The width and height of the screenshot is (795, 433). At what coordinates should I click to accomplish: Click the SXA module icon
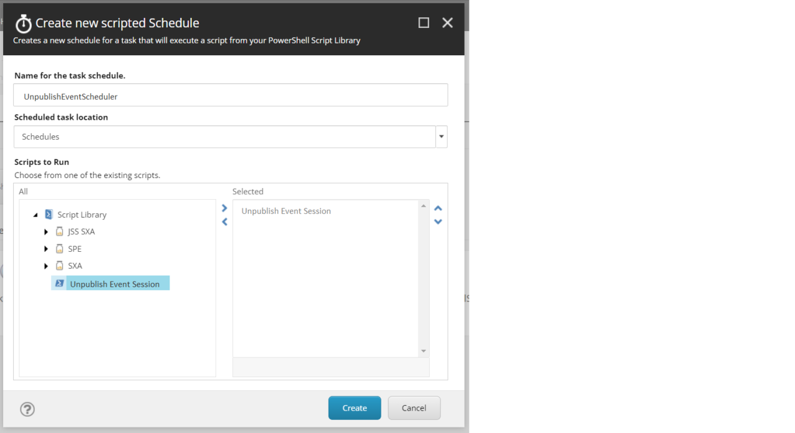[60, 266]
